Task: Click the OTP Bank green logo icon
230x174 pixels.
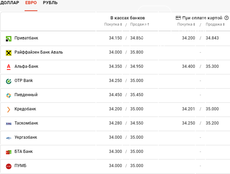Action: (x=9, y=81)
